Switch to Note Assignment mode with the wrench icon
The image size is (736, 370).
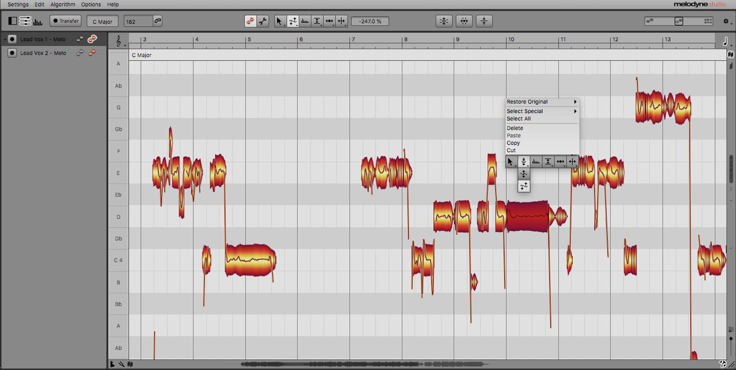click(263, 21)
